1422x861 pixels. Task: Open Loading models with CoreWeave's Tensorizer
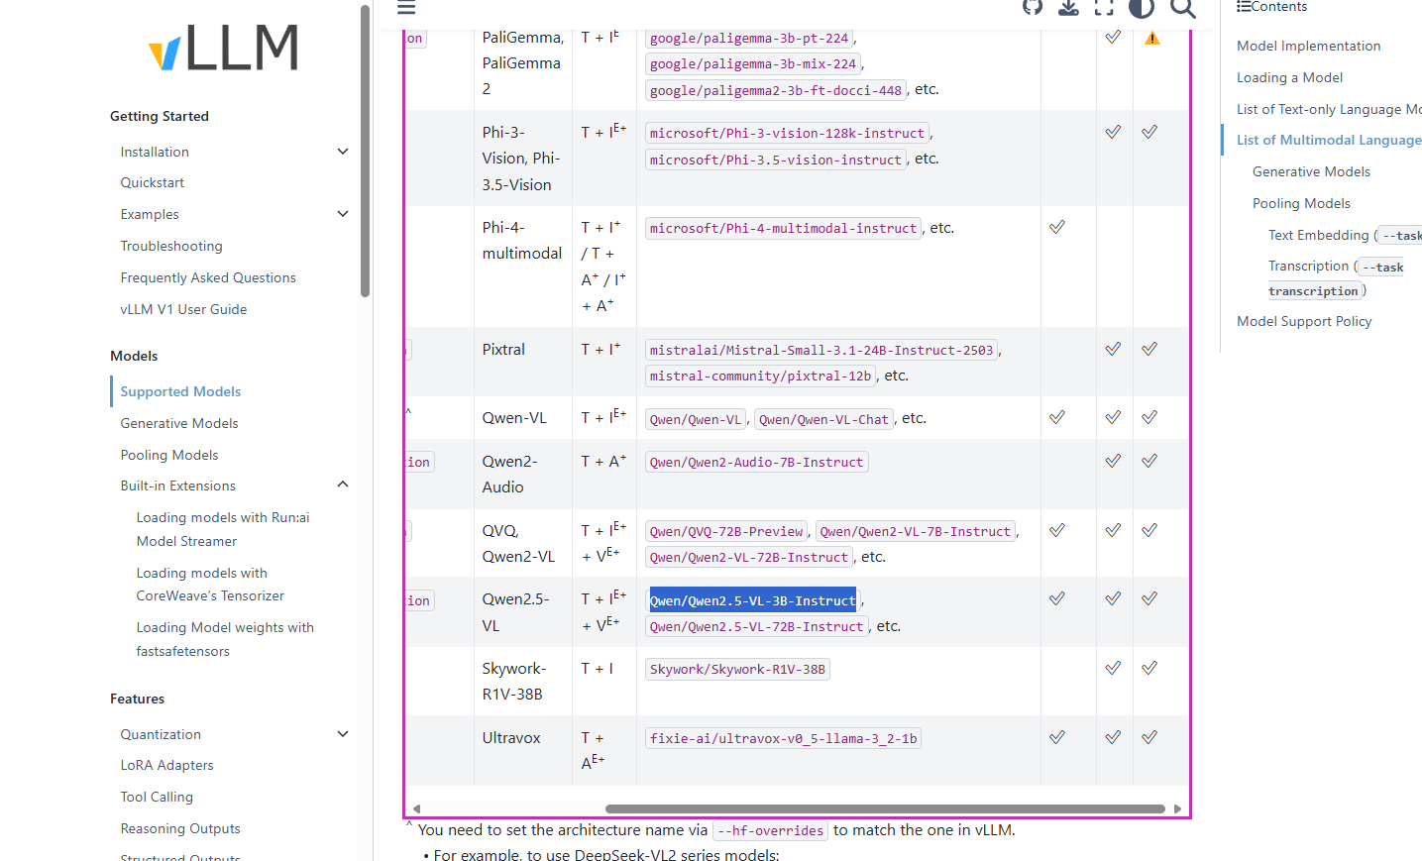(x=210, y=585)
